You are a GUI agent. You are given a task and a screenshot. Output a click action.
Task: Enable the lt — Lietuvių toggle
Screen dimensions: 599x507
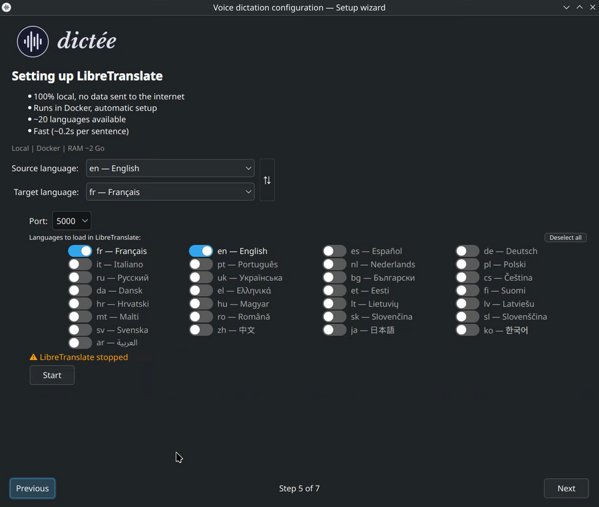coord(334,304)
